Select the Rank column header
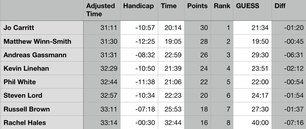Image resolution: width=306 pixels, height=129 pixels. pyautogui.click(x=222, y=6)
